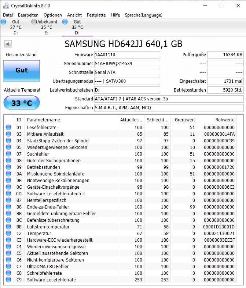Click the status orb for Luftstromtemperatur
The width and height of the screenshot is (246, 288).
click(x=8, y=227)
